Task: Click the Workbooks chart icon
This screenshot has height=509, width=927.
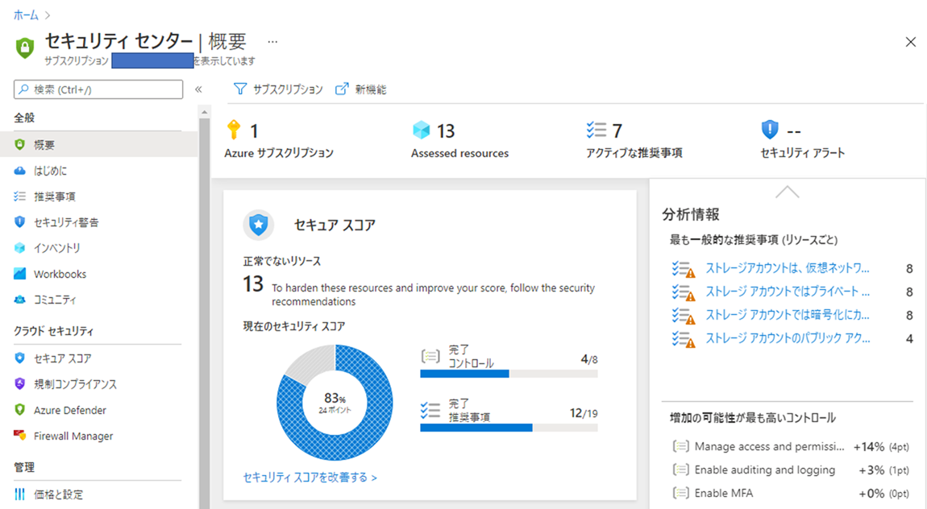Action: point(20,274)
